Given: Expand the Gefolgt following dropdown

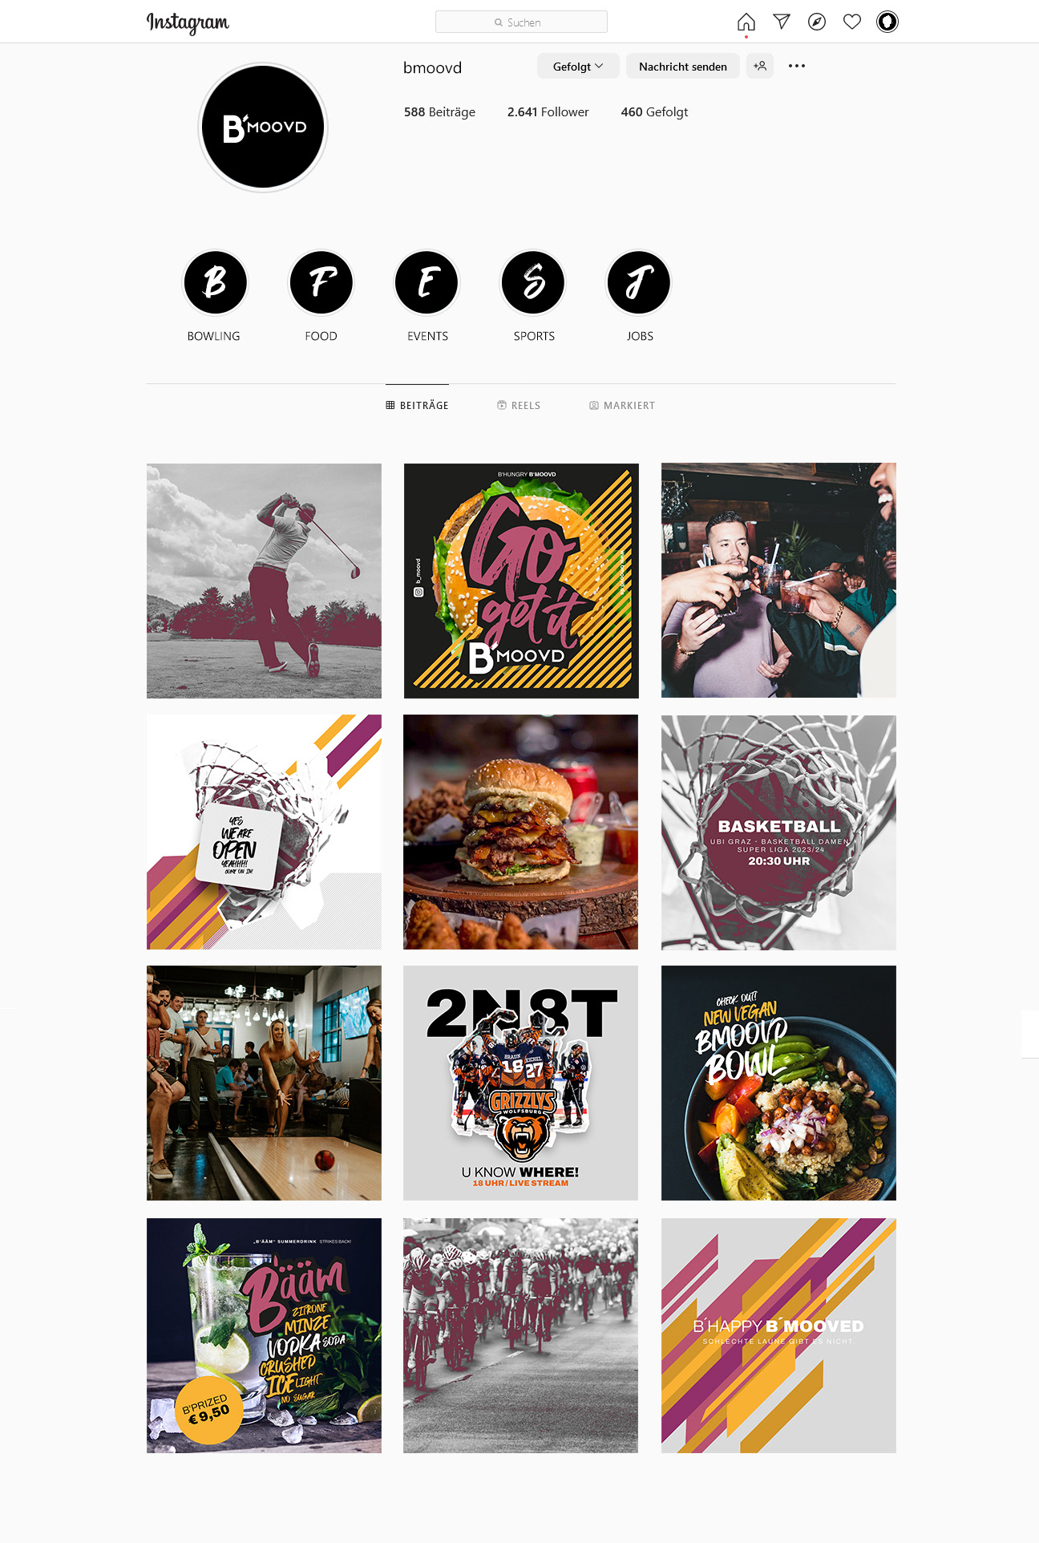Looking at the screenshot, I should pyautogui.click(x=578, y=66).
